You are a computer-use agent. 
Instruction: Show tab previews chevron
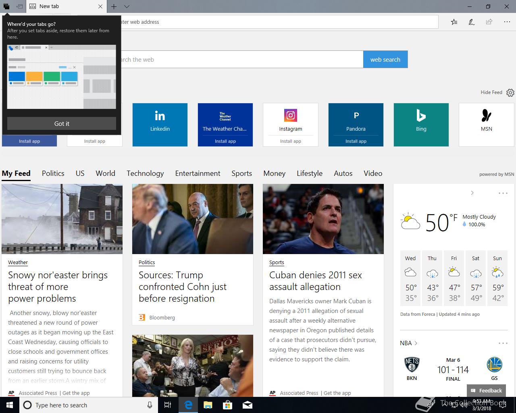127,6
